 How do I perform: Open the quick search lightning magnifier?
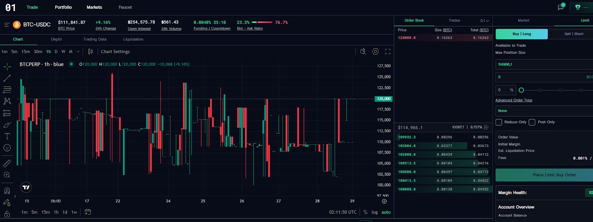click(x=363, y=52)
